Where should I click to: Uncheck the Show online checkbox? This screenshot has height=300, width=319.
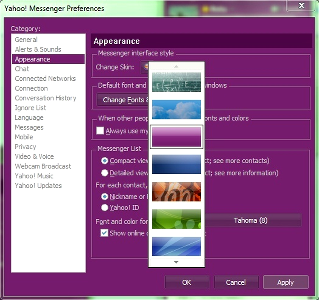click(104, 233)
